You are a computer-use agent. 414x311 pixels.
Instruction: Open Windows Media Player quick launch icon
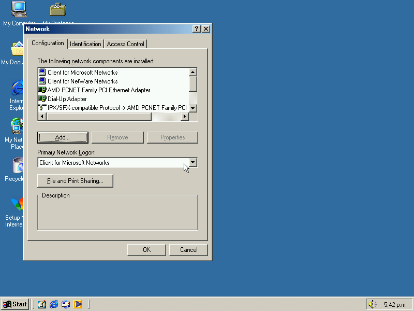pyautogui.click(x=78, y=304)
